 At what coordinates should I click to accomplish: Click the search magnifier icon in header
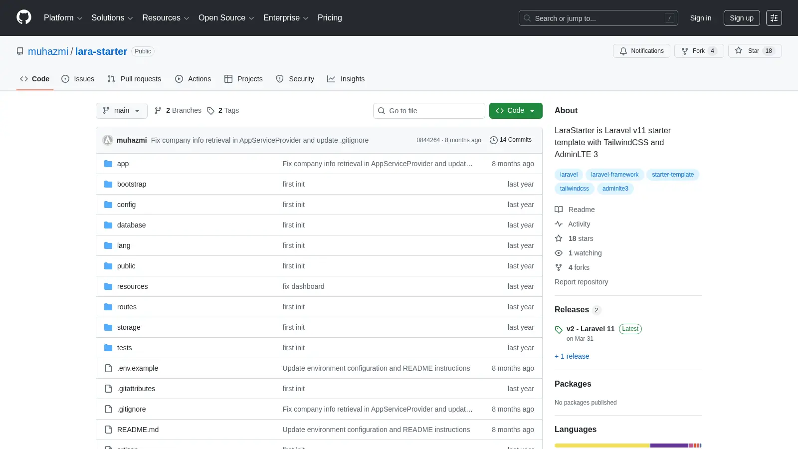pyautogui.click(x=527, y=18)
